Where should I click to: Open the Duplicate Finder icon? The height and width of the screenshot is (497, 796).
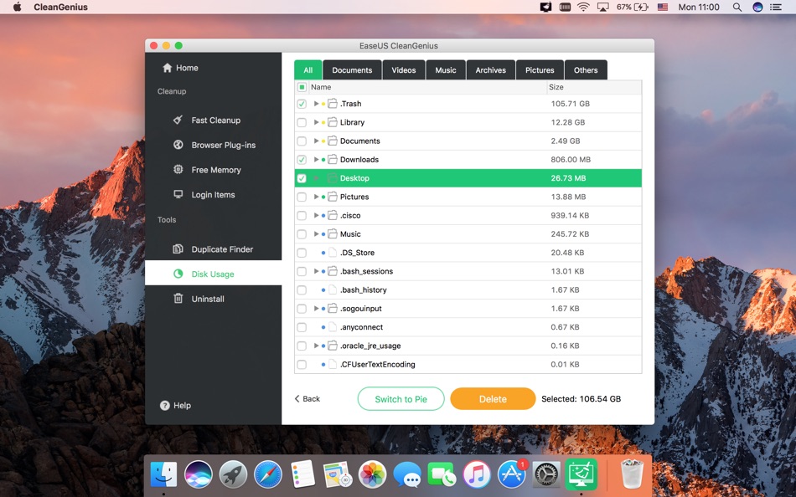click(178, 249)
